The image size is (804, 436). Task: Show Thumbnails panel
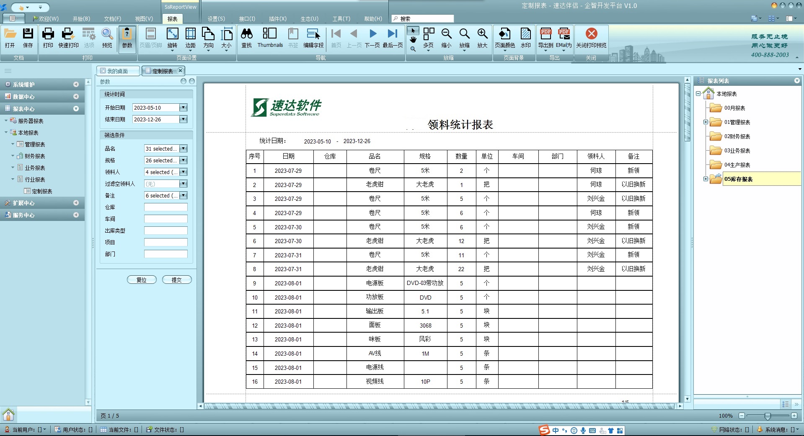[x=270, y=38]
